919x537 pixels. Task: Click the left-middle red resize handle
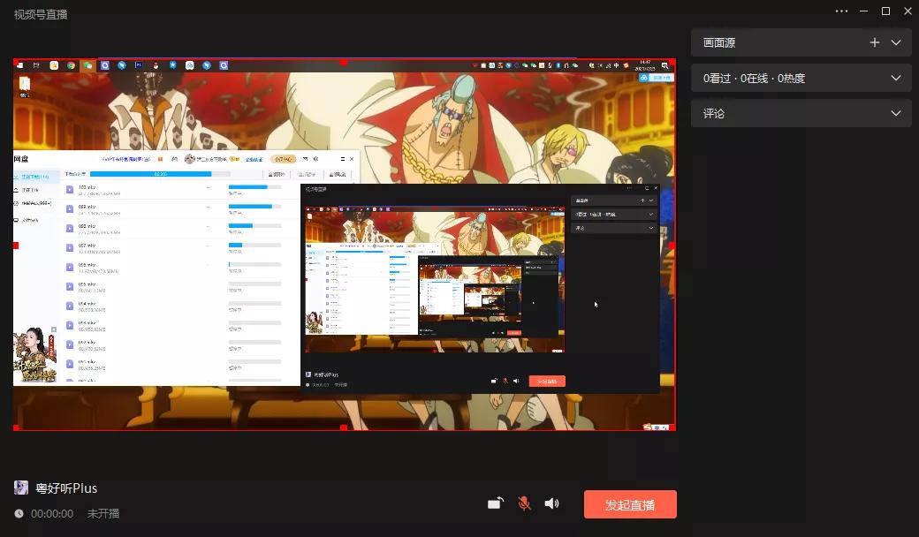pyautogui.click(x=15, y=245)
